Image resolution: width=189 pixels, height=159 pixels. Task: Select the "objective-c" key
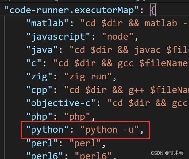61,103
